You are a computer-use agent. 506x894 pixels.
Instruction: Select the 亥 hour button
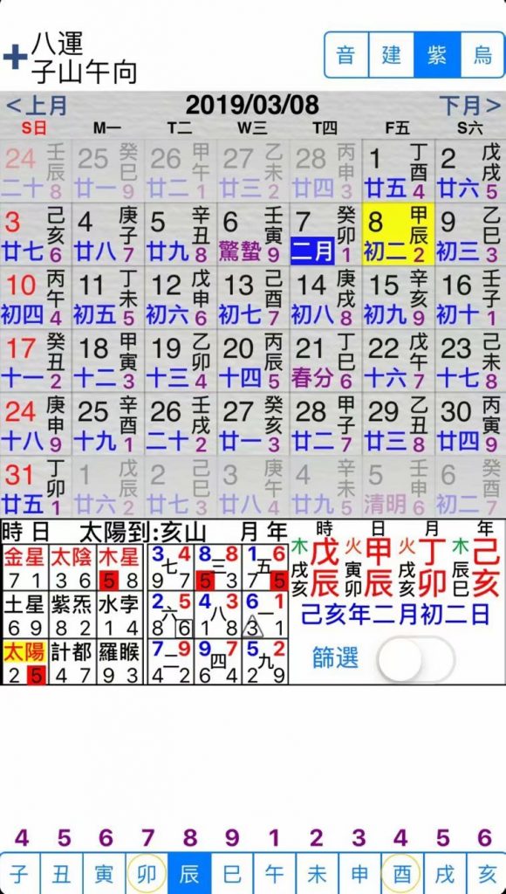(486, 873)
